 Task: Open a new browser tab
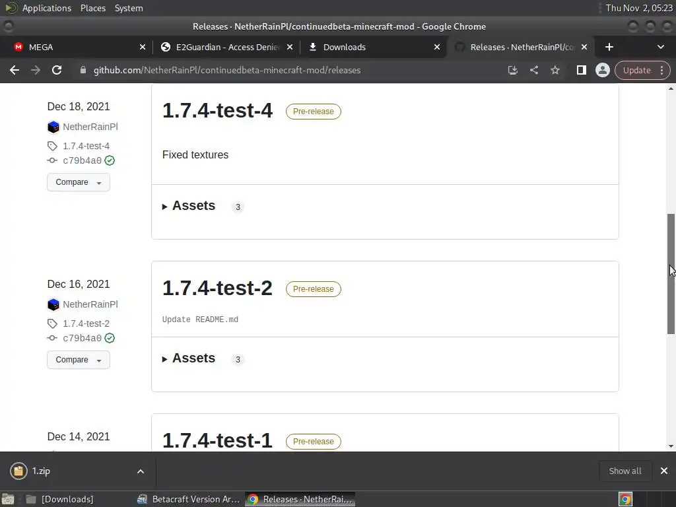click(x=609, y=47)
